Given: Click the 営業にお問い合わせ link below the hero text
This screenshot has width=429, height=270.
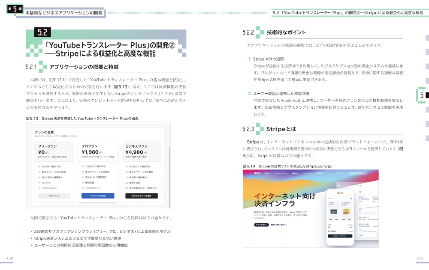Looking at the screenshot, I should pos(279,225).
